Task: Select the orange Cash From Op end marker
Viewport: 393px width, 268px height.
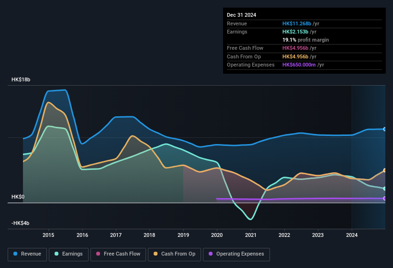Action: (385, 170)
